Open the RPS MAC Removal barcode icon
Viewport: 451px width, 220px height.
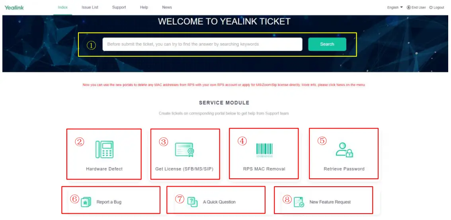tap(264, 150)
